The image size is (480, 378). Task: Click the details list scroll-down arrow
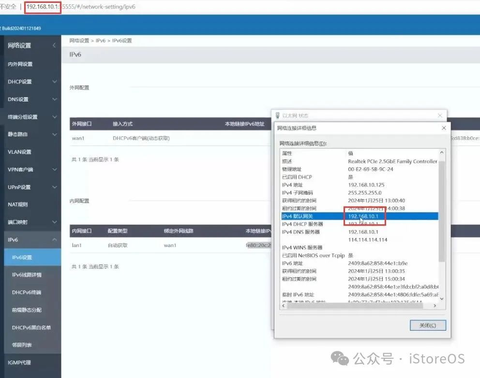[442, 299]
